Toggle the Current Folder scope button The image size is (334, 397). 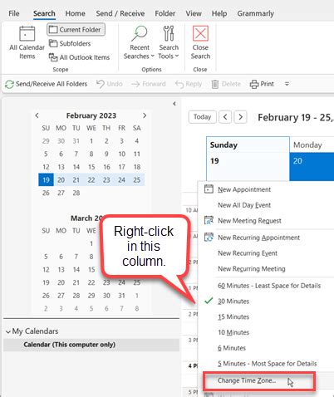coord(76,30)
